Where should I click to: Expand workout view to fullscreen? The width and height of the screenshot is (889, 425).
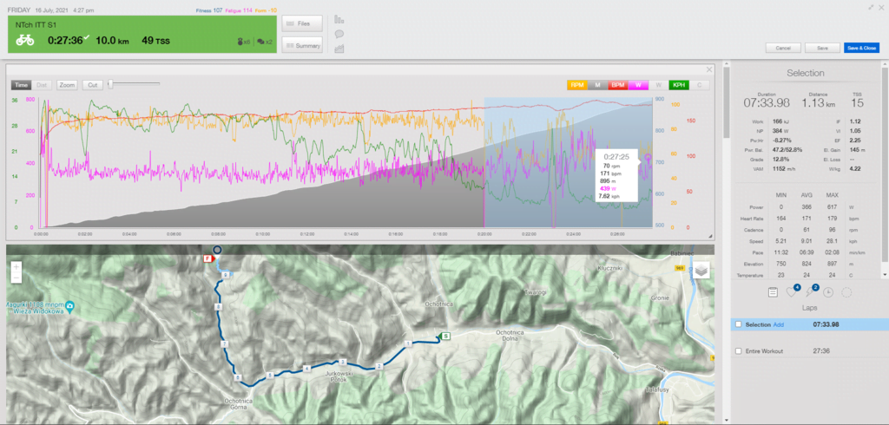[869, 5]
